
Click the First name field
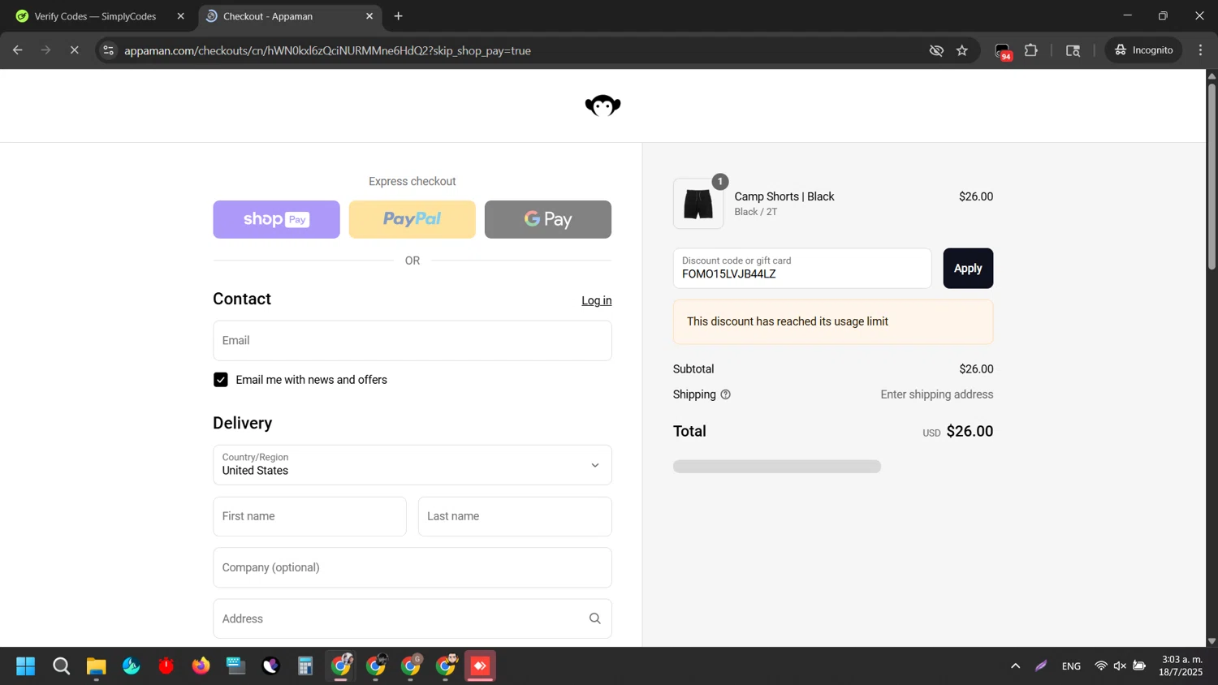[x=309, y=516]
